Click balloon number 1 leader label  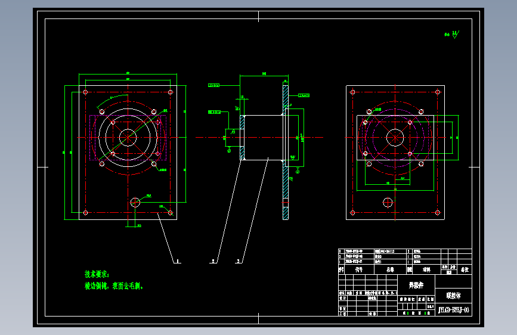[177, 261]
